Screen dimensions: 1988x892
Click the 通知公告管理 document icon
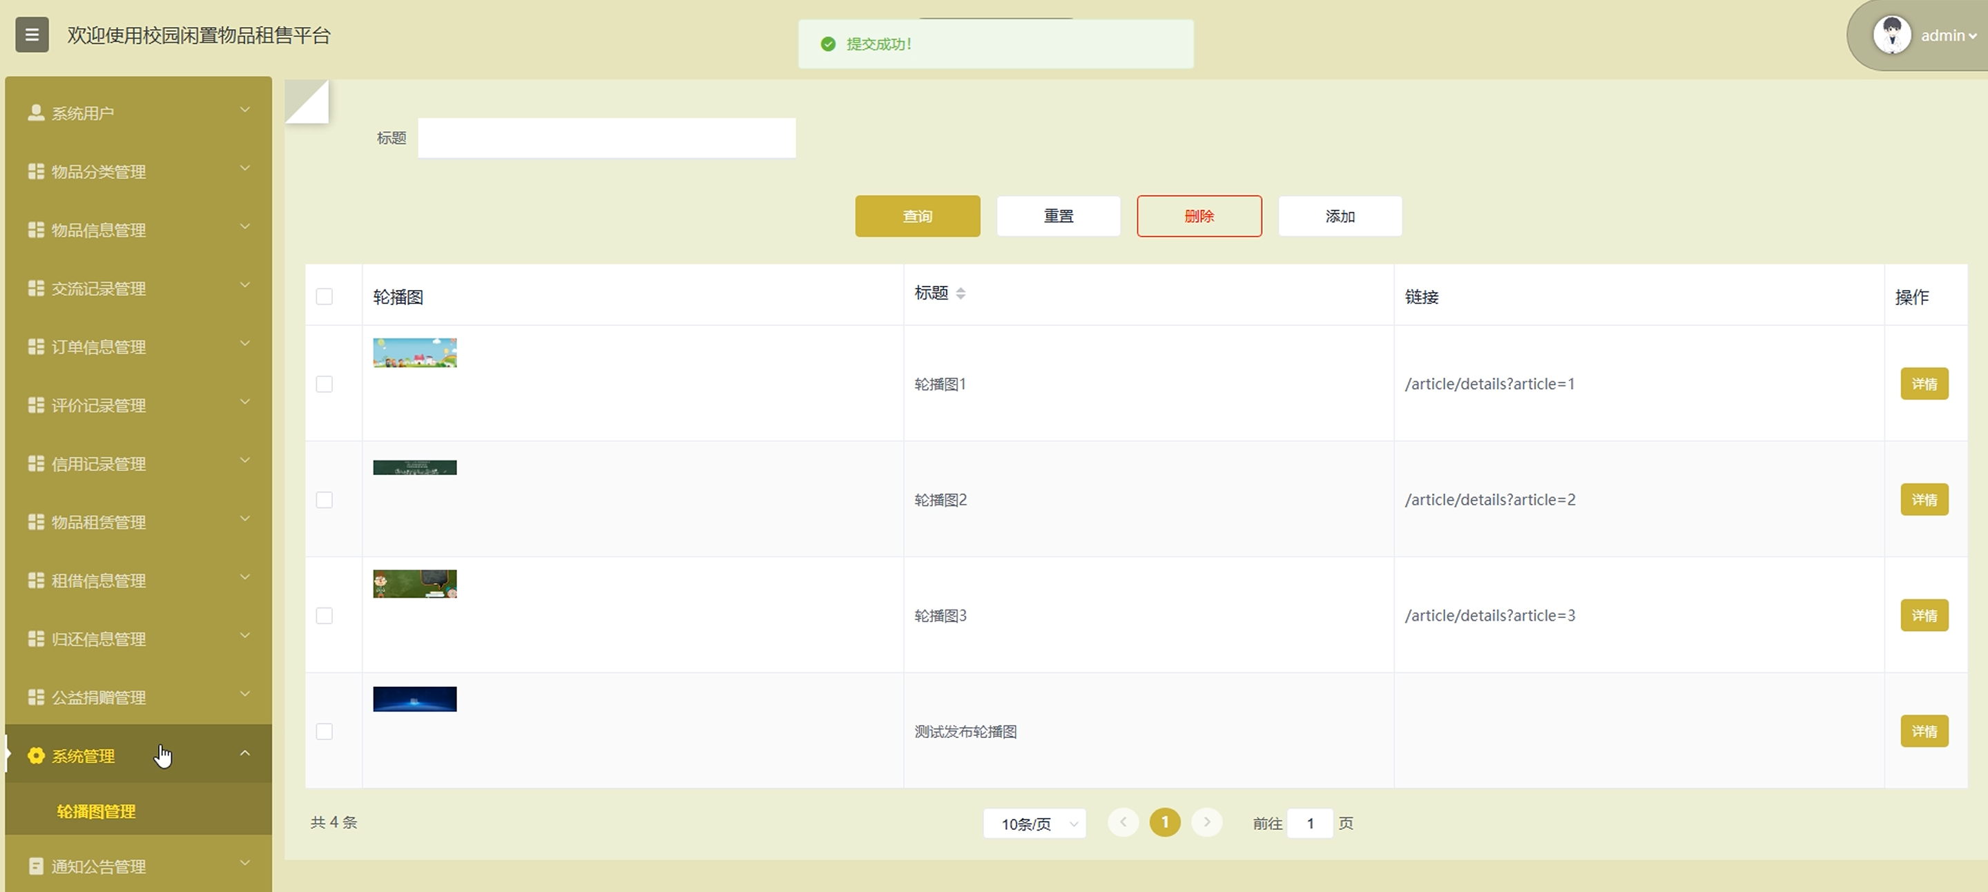[x=35, y=866]
